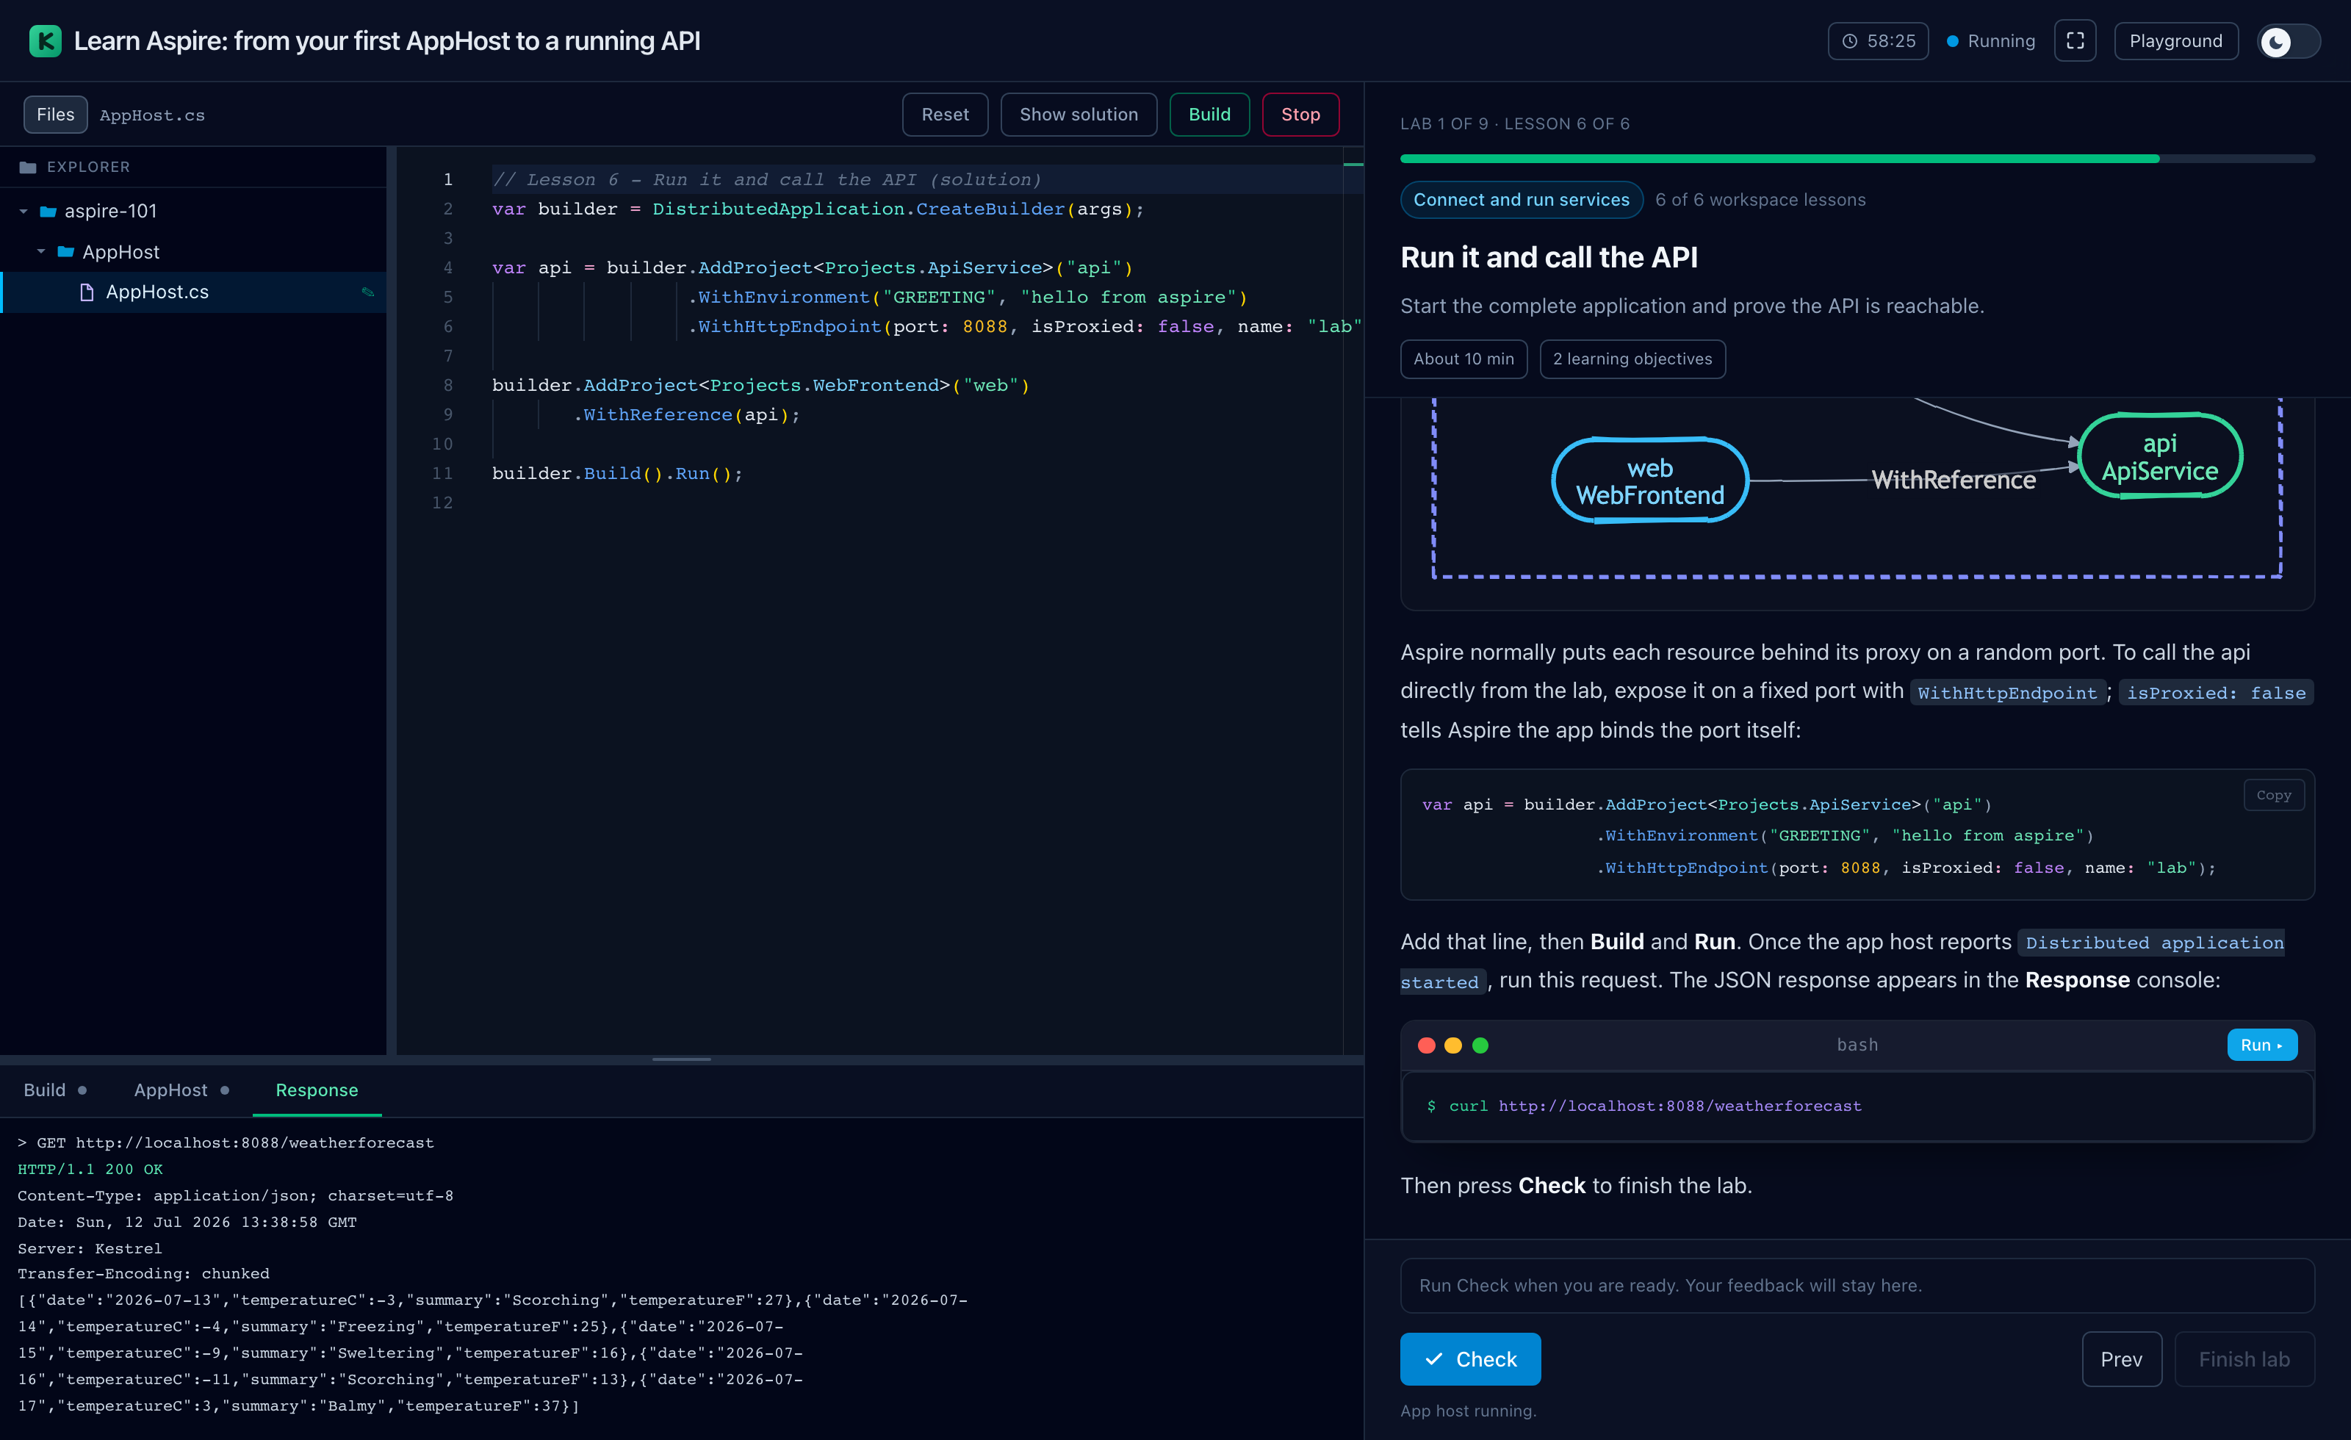This screenshot has height=1440, width=2351.
Task: Build the project
Action: click(1209, 115)
